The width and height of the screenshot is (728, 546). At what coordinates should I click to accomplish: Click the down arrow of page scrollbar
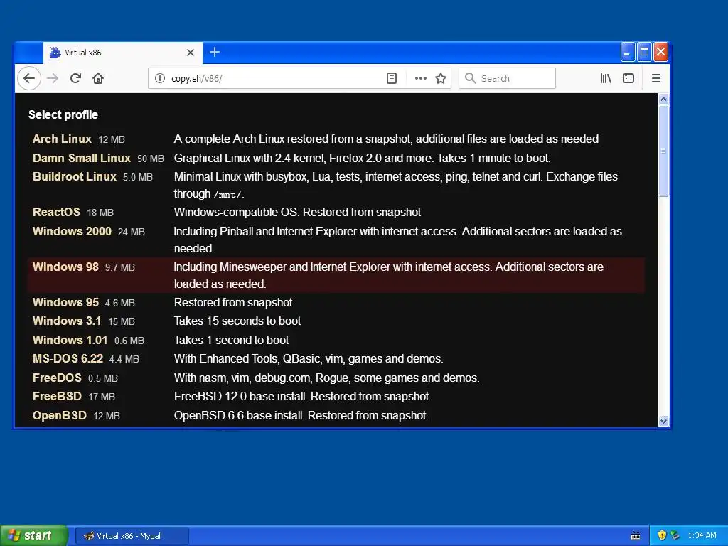pyautogui.click(x=663, y=421)
